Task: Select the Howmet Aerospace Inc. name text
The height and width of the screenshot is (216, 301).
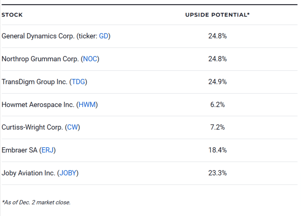Action: coord(38,105)
